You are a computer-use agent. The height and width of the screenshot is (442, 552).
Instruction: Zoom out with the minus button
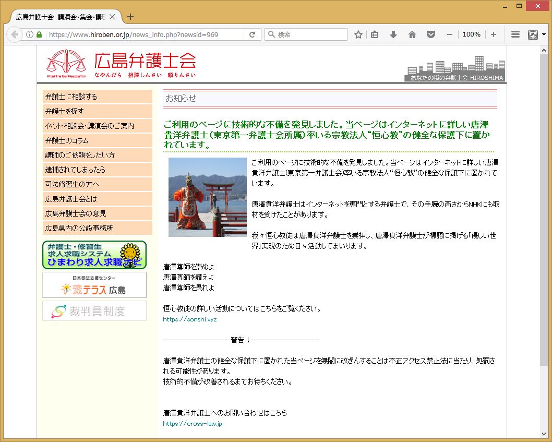point(450,34)
